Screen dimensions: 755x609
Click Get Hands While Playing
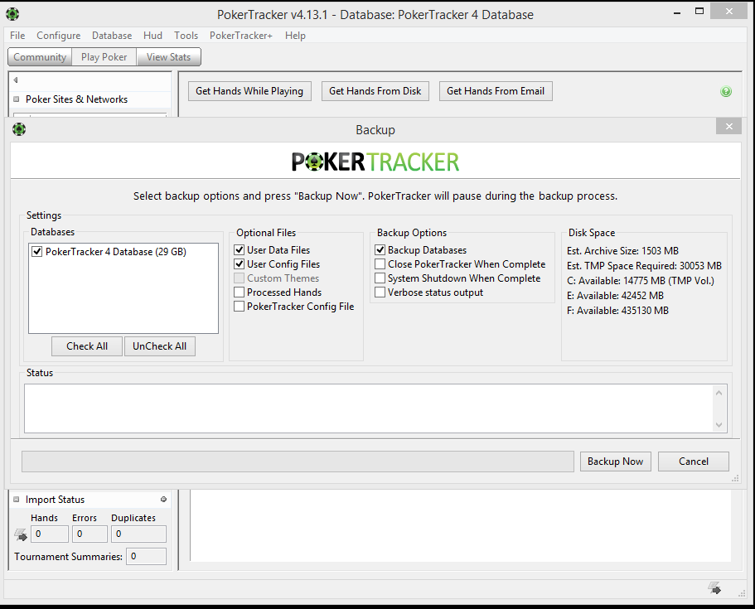coord(249,91)
